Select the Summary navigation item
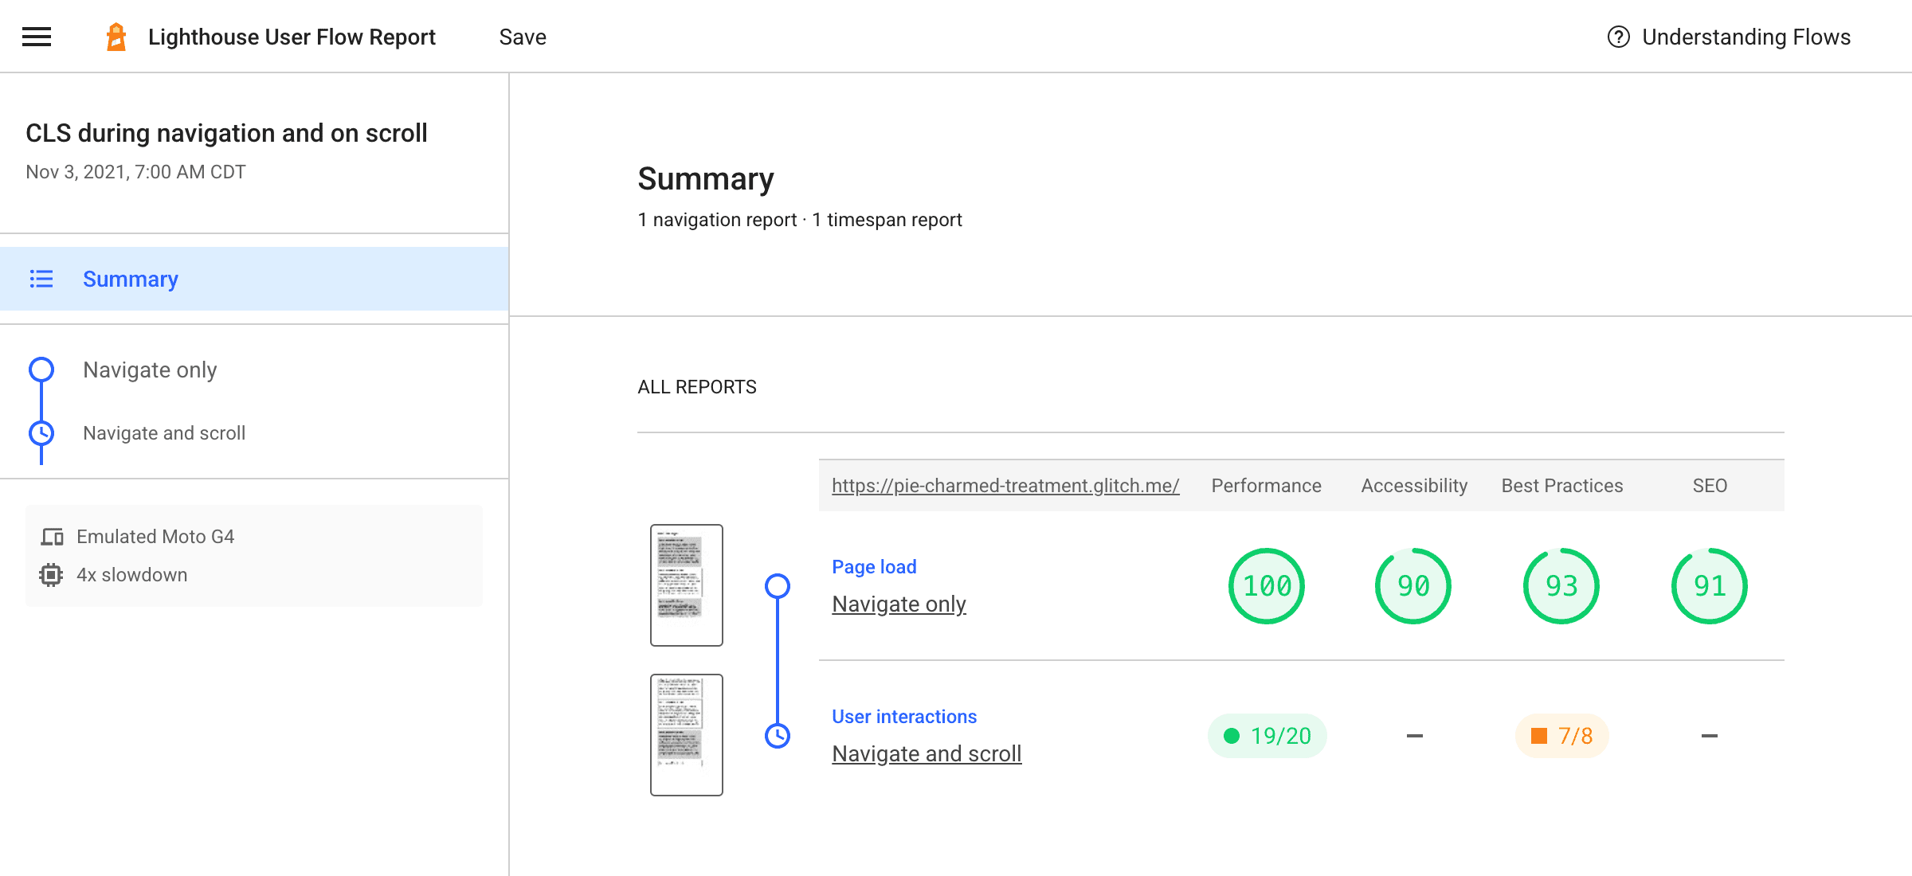This screenshot has height=876, width=1912. tap(129, 279)
